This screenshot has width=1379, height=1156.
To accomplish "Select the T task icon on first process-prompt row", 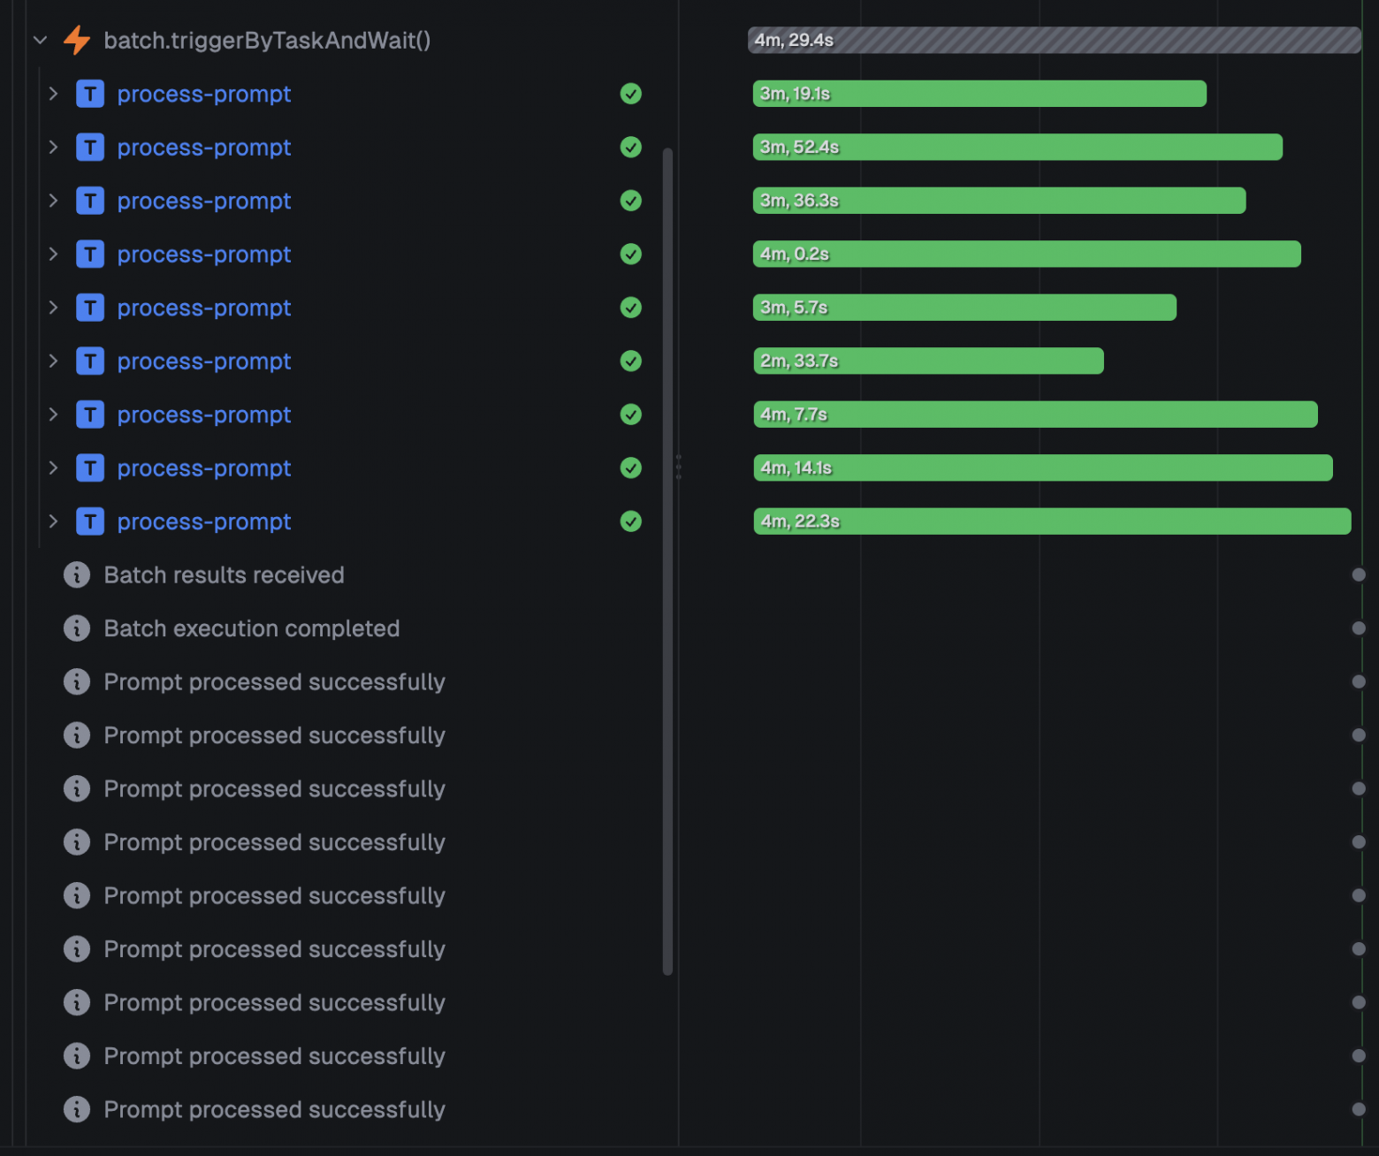I will [x=89, y=94].
